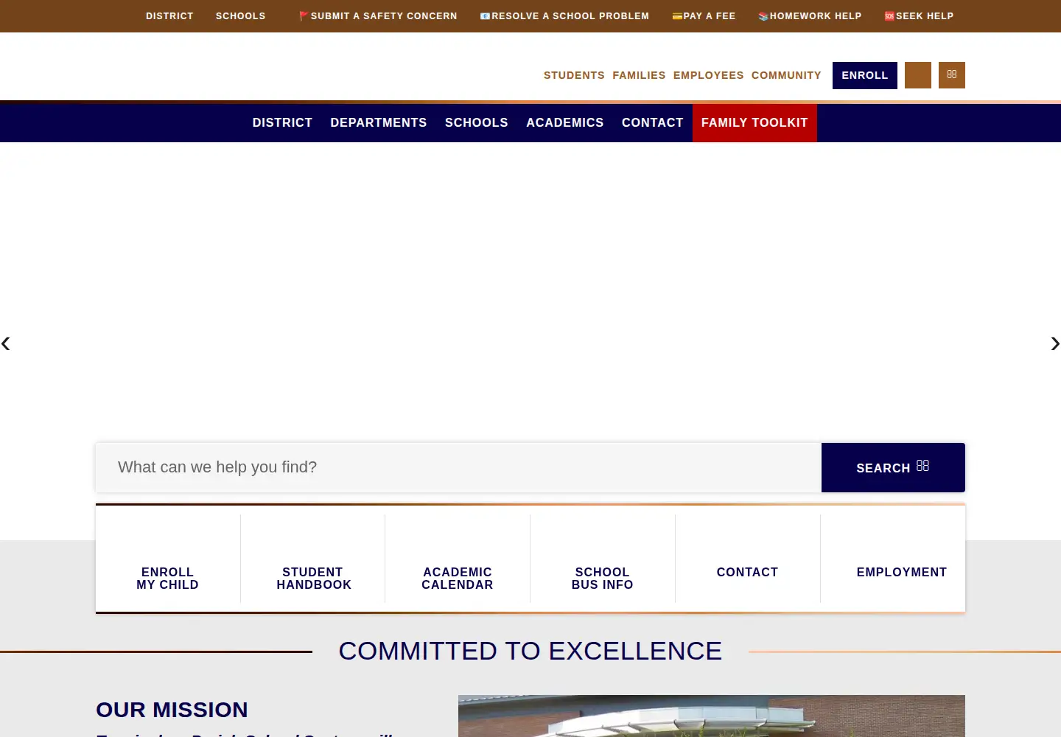The width and height of the screenshot is (1061, 737).
Task: Click the 'What can we help you find?' field
Action: click(458, 467)
